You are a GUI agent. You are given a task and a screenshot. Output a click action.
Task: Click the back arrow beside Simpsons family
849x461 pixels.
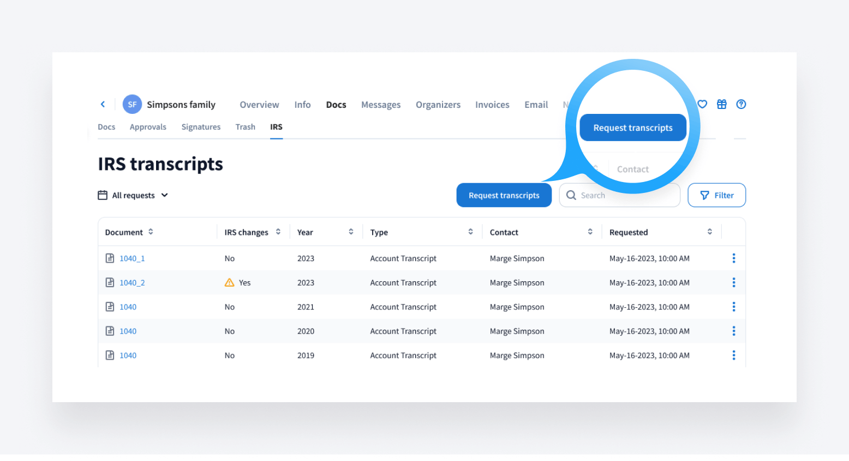click(103, 104)
